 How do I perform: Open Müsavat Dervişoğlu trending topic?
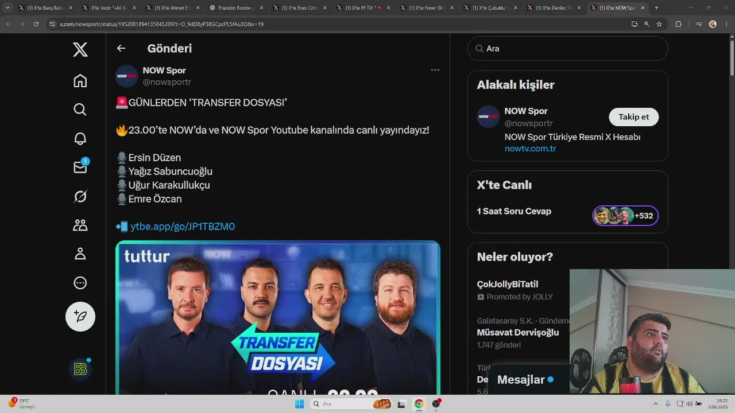[518, 333]
